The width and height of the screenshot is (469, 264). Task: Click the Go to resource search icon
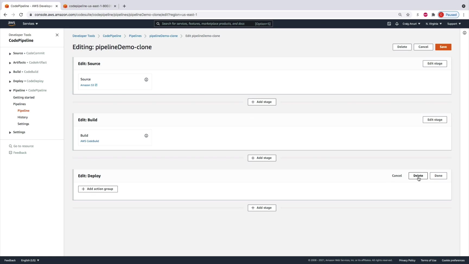click(11, 146)
